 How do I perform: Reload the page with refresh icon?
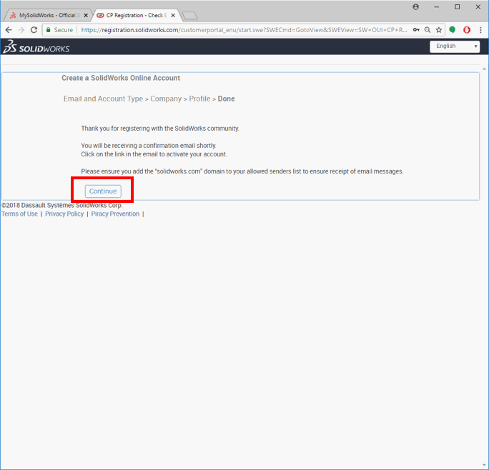(x=33, y=30)
